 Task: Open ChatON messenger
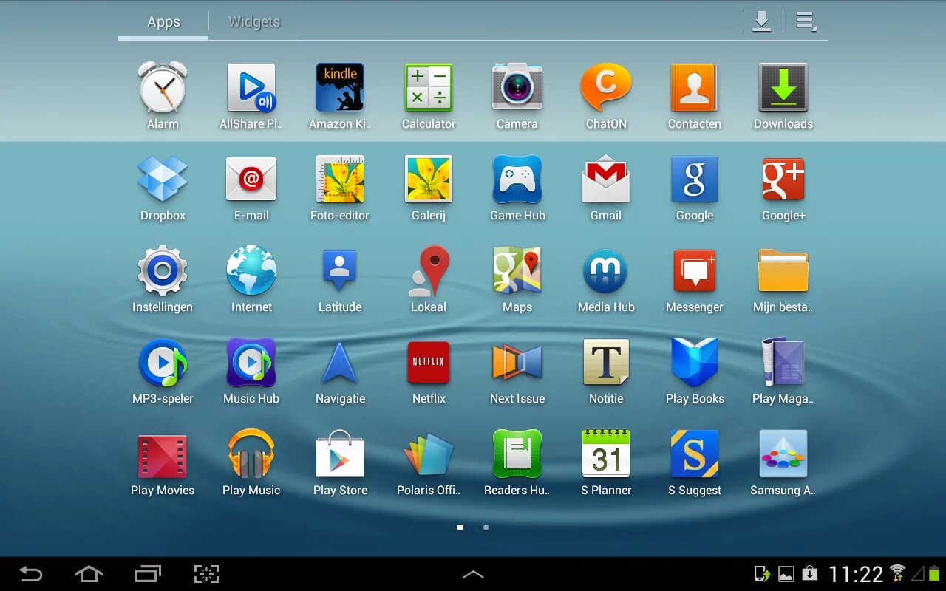(x=606, y=88)
